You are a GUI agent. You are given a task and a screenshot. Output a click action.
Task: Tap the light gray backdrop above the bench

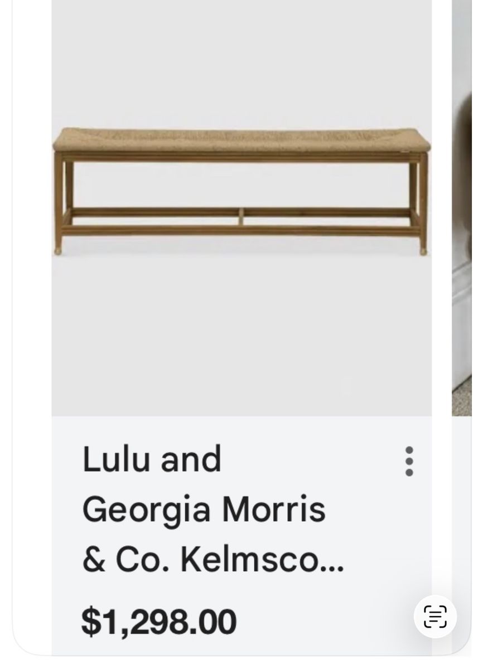coord(241,61)
